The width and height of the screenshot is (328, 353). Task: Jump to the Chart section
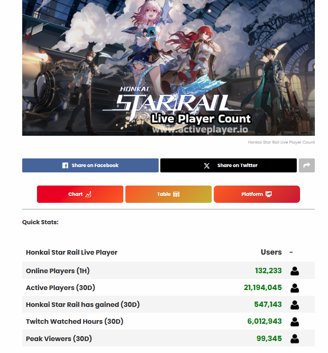tap(80, 194)
